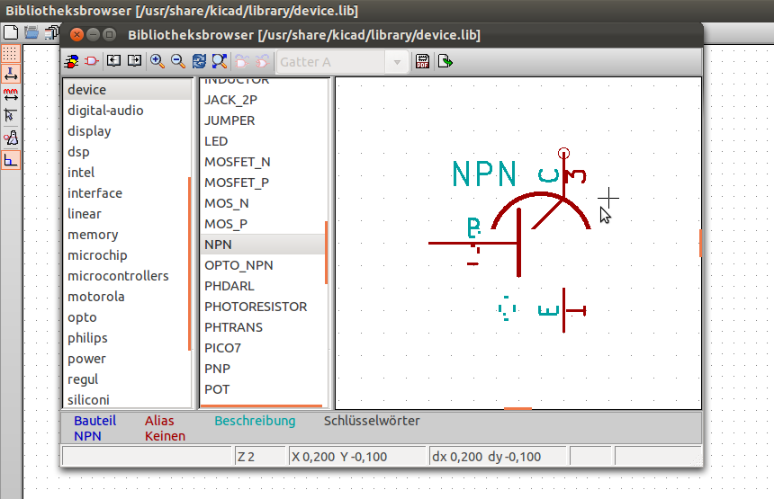Click the Z 2 zoom status field
This screenshot has width=774, height=499.
pyautogui.click(x=259, y=457)
